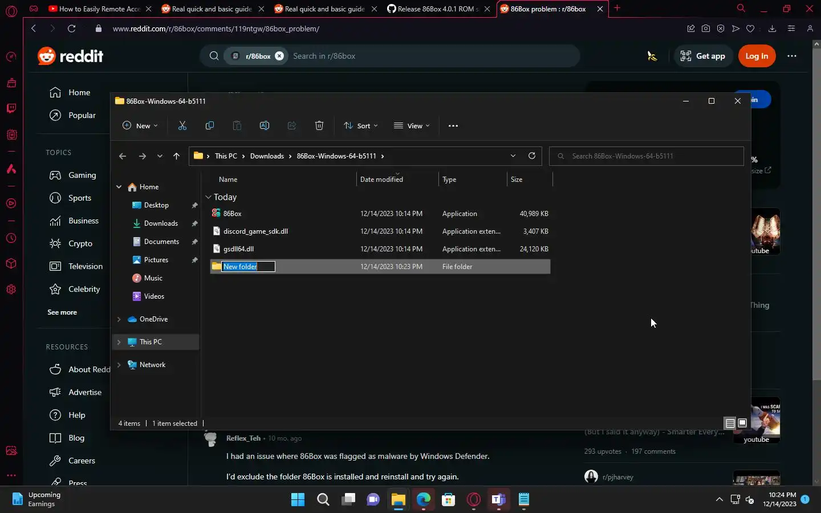Viewport: 821px width, 513px height.
Task: Open the New dropdown in Explorer
Action: pos(140,125)
